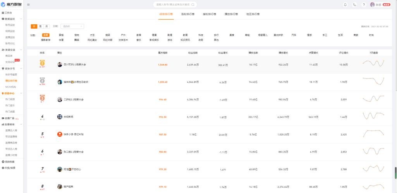397x193 pixels.
Task: Click the phone contact icon
Action: pos(354,5)
